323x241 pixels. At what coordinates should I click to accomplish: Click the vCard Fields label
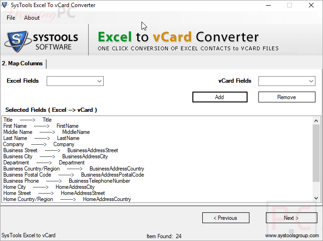[x=235, y=81]
